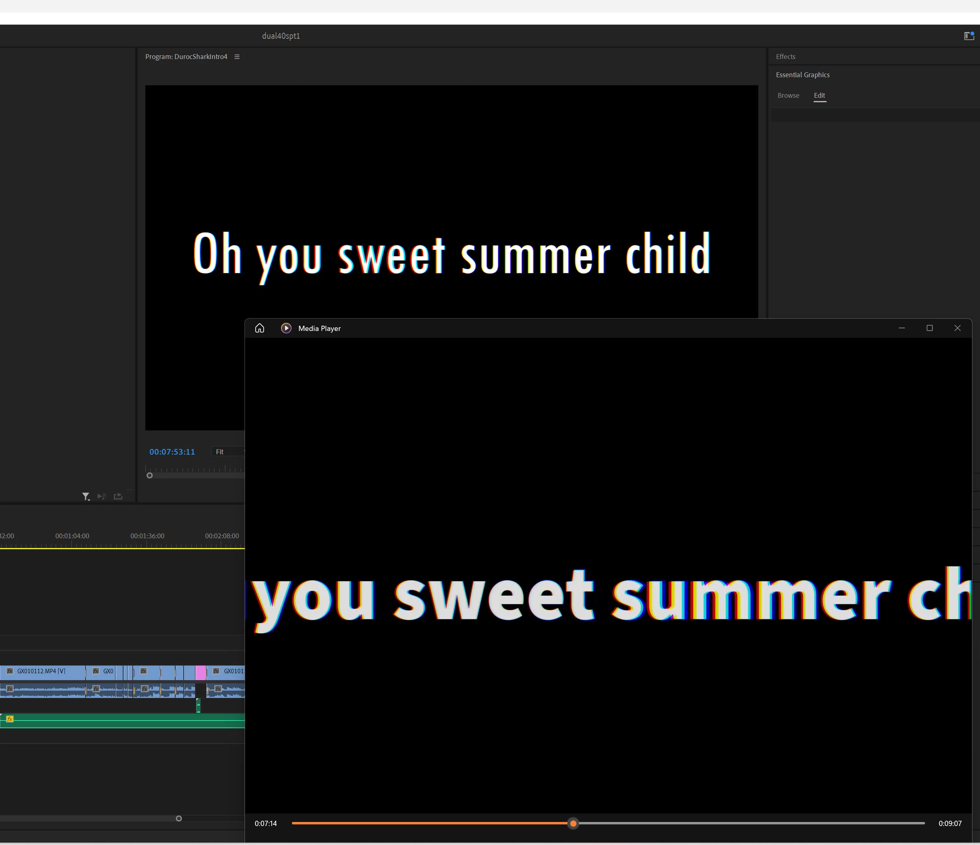Click the timeline horizontal zoom scroll handle
980x845 pixels.
[179, 818]
